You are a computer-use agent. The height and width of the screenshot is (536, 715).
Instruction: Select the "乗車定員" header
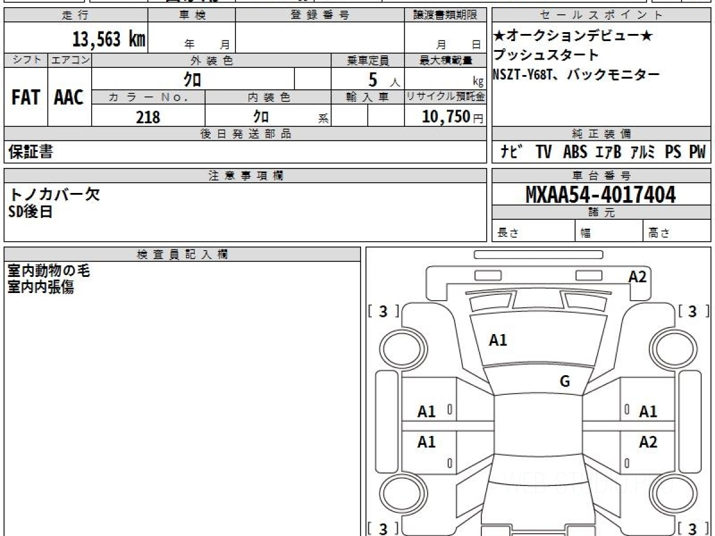368,60
